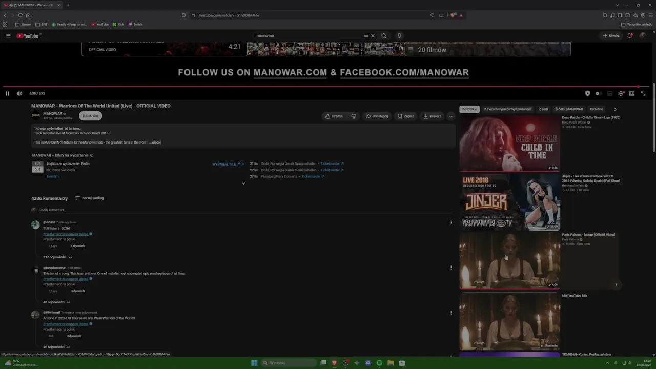Select 'Źródło: MANOWAR' filter chip
The width and height of the screenshot is (656, 369).
[x=569, y=109]
